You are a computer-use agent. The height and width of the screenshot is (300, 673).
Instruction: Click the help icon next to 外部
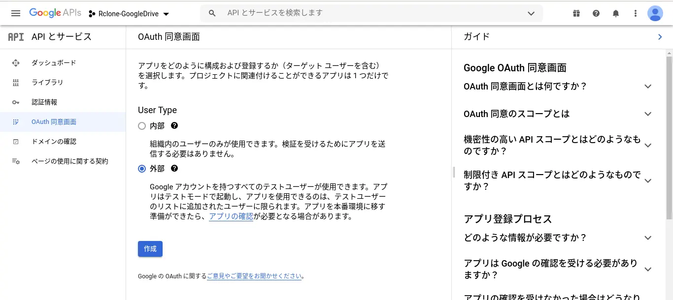coord(174,168)
